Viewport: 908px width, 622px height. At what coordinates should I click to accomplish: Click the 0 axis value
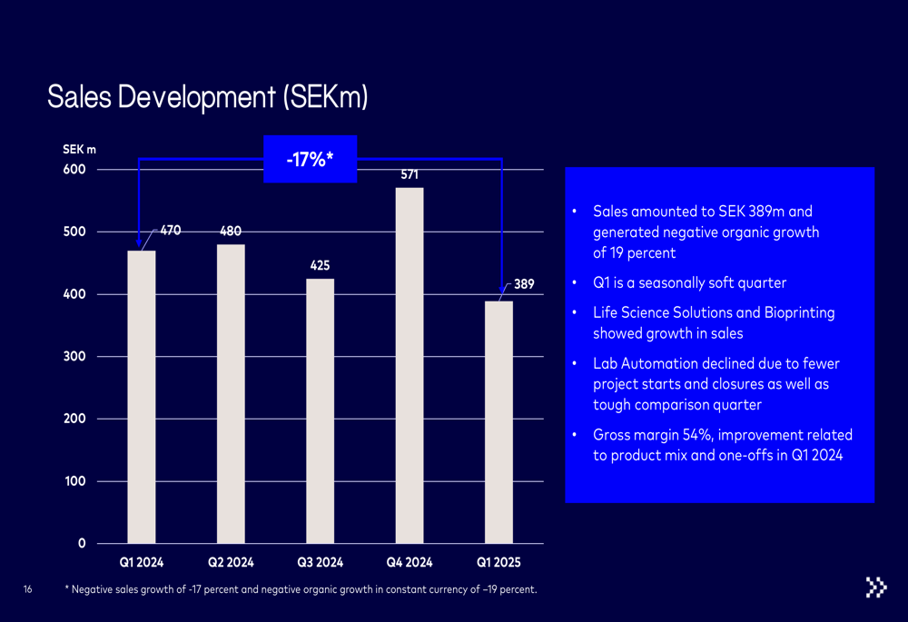click(82, 543)
